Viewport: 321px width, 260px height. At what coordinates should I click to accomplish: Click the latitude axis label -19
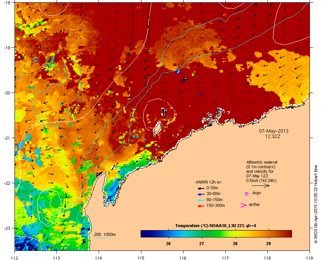(7, 48)
